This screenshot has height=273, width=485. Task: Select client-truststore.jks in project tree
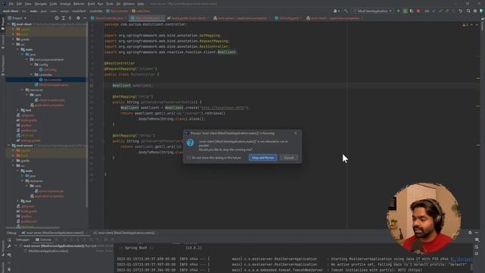[49, 100]
